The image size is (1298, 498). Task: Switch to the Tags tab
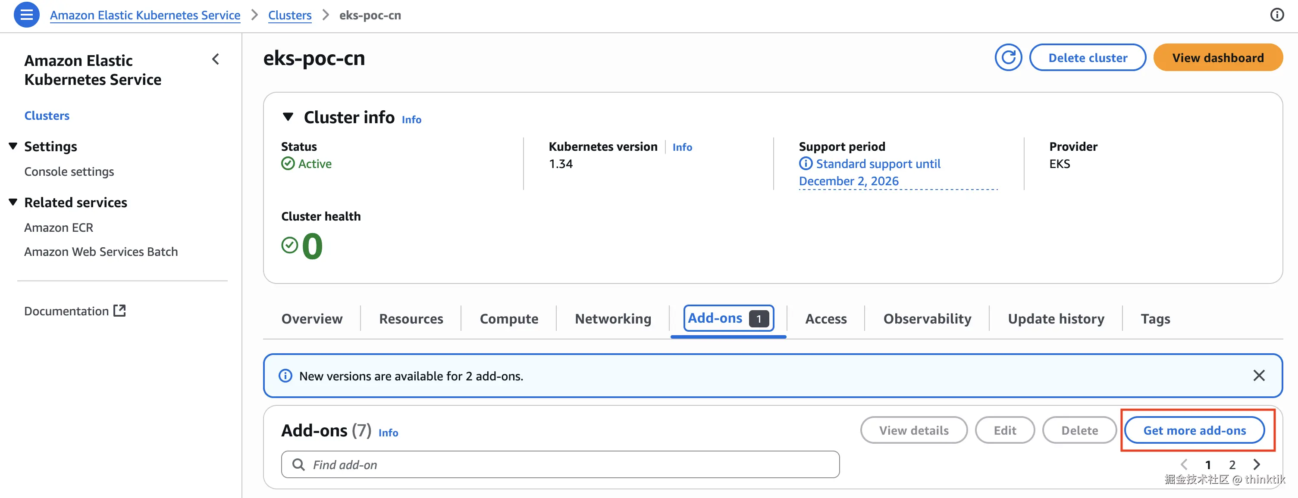tap(1155, 319)
